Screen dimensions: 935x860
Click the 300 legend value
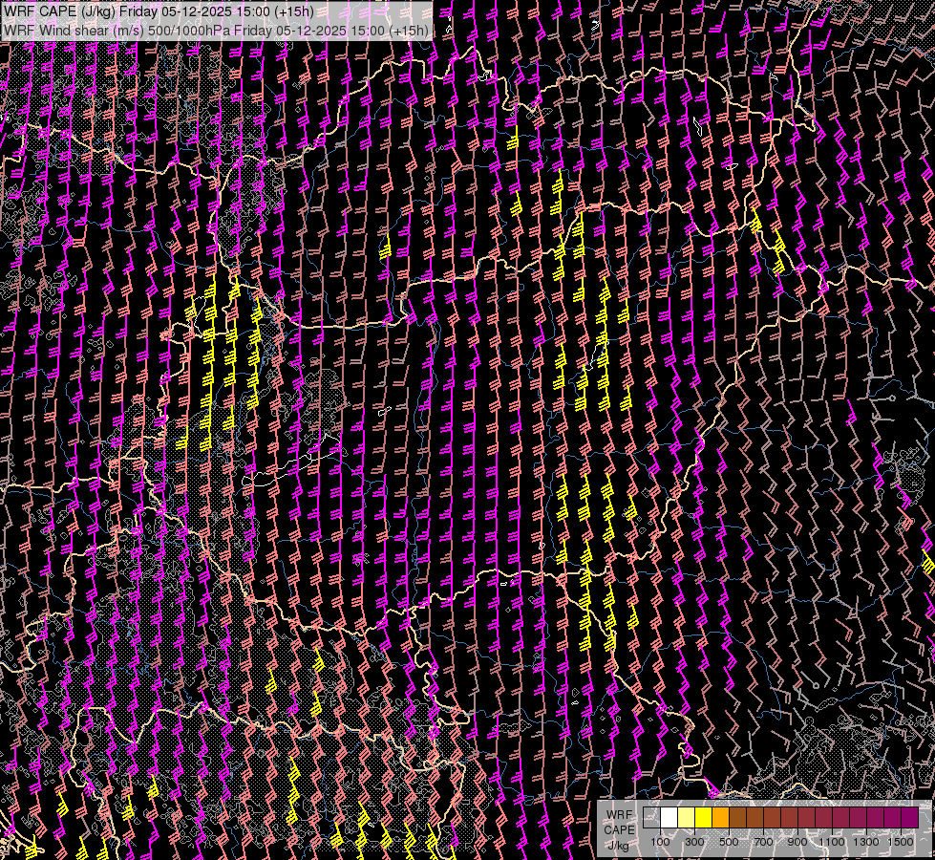694,842
